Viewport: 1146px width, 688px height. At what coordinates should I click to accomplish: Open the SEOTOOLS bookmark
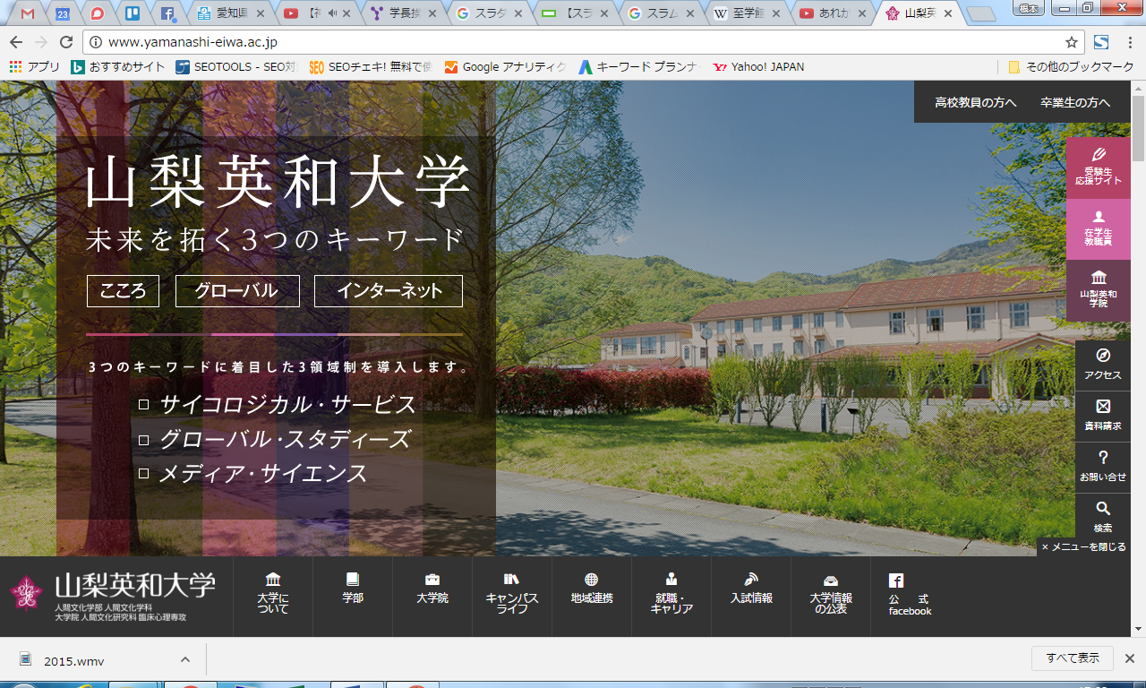pyautogui.click(x=235, y=67)
